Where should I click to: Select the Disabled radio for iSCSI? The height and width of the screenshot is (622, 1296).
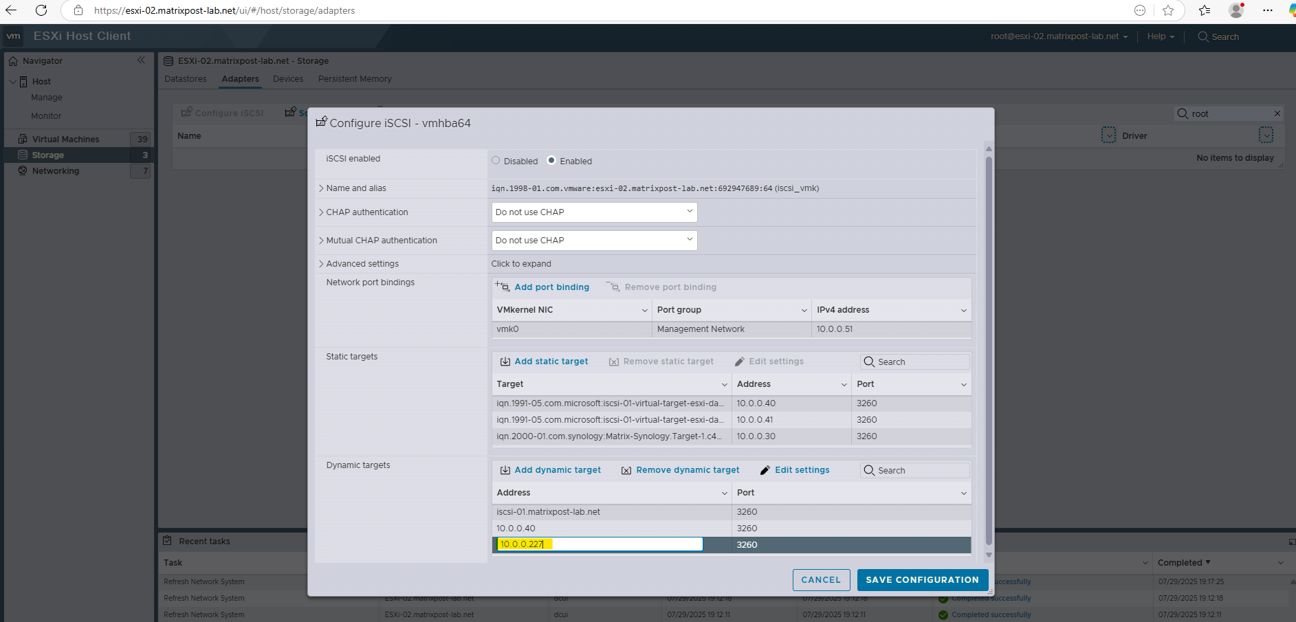coord(495,160)
